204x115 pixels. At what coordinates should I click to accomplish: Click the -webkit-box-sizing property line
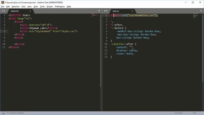tap(138, 31)
